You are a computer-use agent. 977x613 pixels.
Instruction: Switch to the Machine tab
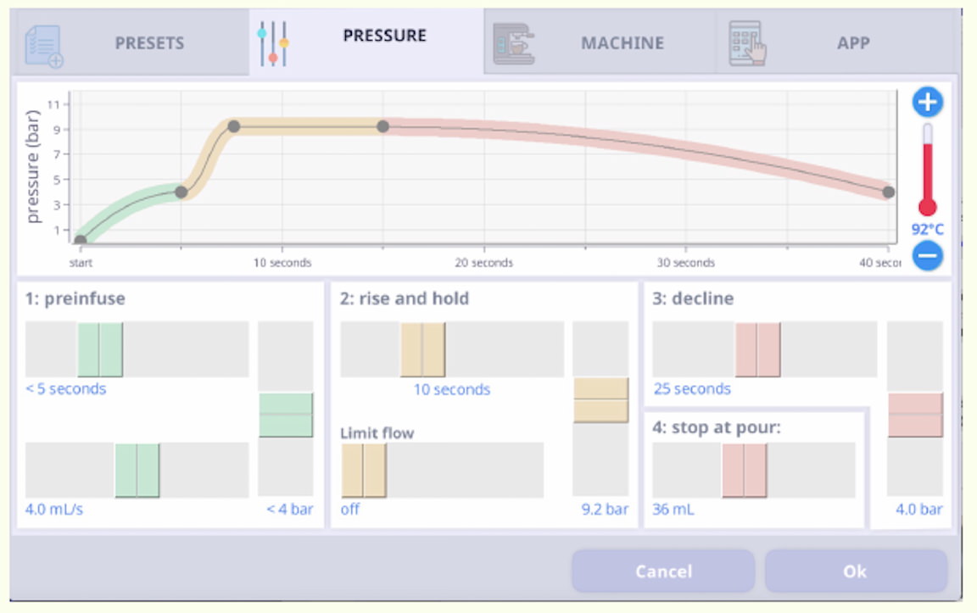(622, 43)
